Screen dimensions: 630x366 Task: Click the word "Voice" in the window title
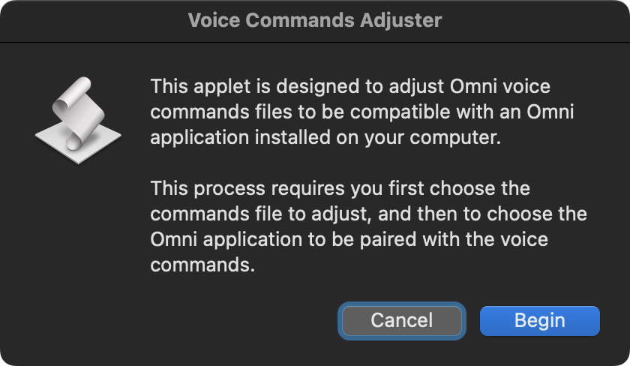[x=214, y=20]
